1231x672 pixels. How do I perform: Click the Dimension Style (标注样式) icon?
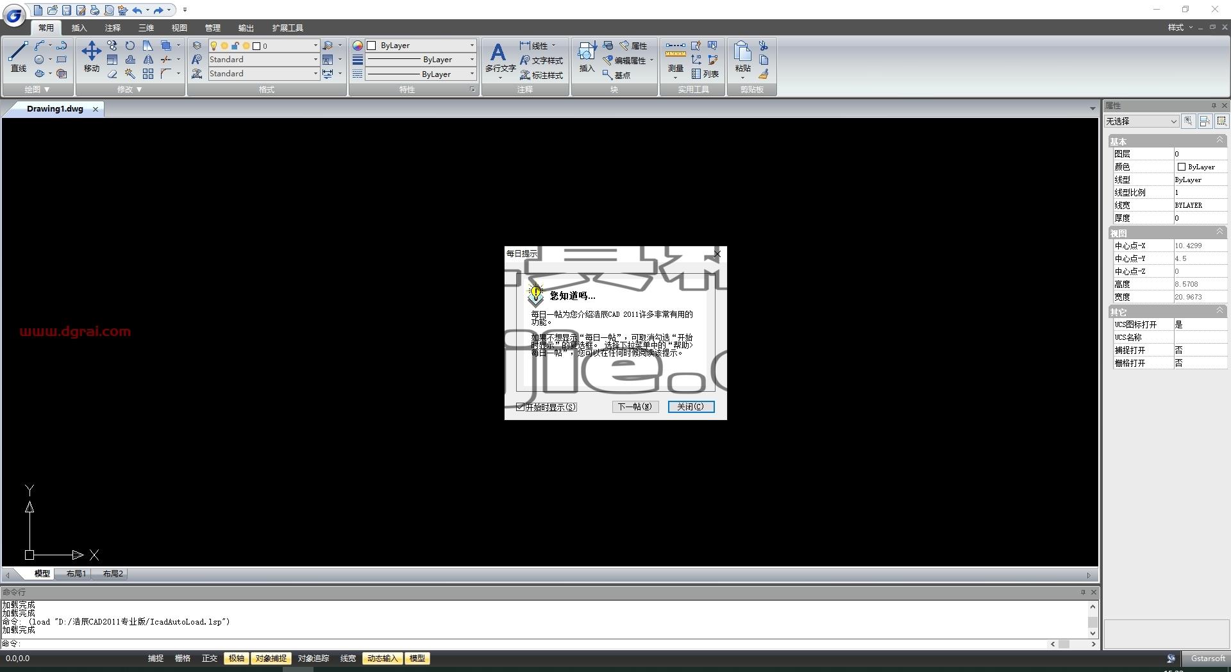(542, 75)
